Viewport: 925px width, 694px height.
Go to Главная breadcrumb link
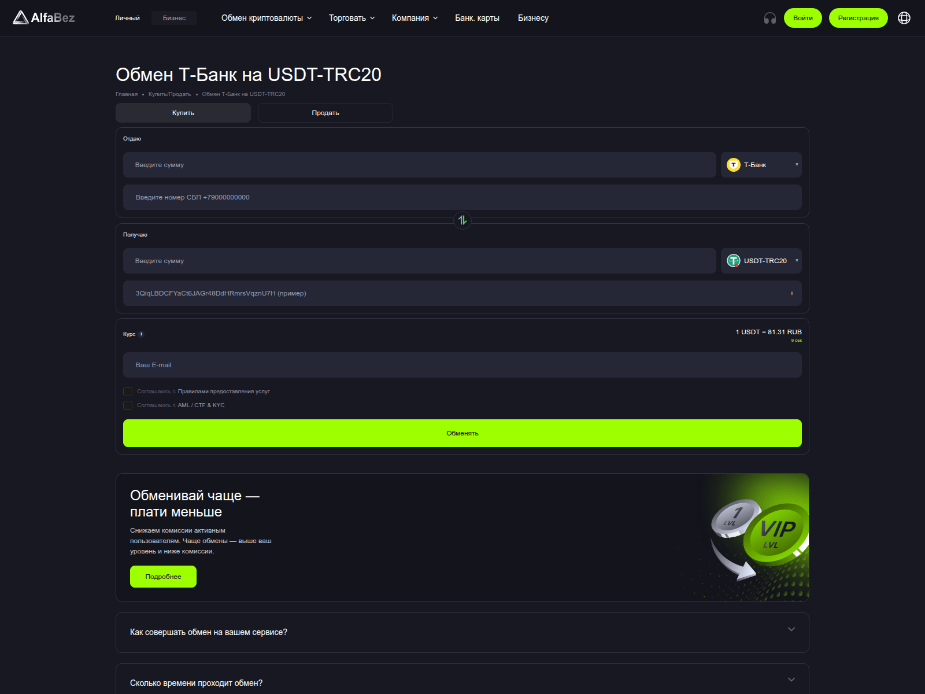coord(127,94)
